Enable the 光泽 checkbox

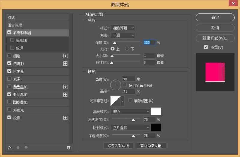click(10, 79)
